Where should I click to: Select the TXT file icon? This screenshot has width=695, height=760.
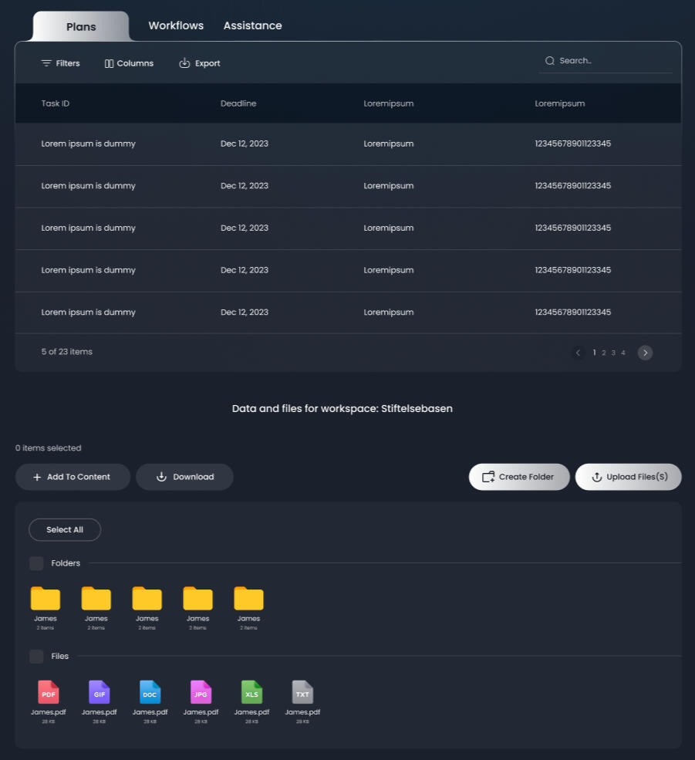[302, 691]
